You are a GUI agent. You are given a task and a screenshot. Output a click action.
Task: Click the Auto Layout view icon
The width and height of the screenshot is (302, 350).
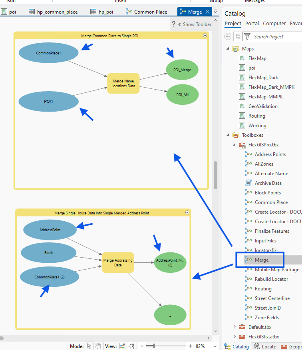point(122,346)
